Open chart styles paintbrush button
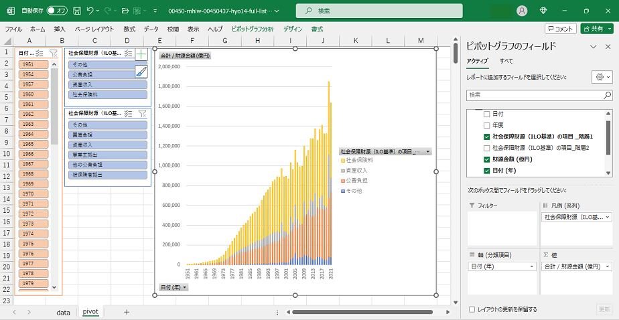 click(141, 72)
